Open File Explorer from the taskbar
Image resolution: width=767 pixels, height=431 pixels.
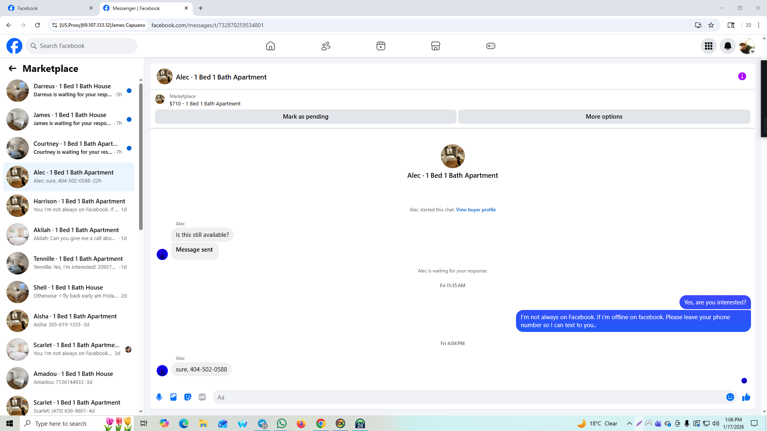[203, 423]
